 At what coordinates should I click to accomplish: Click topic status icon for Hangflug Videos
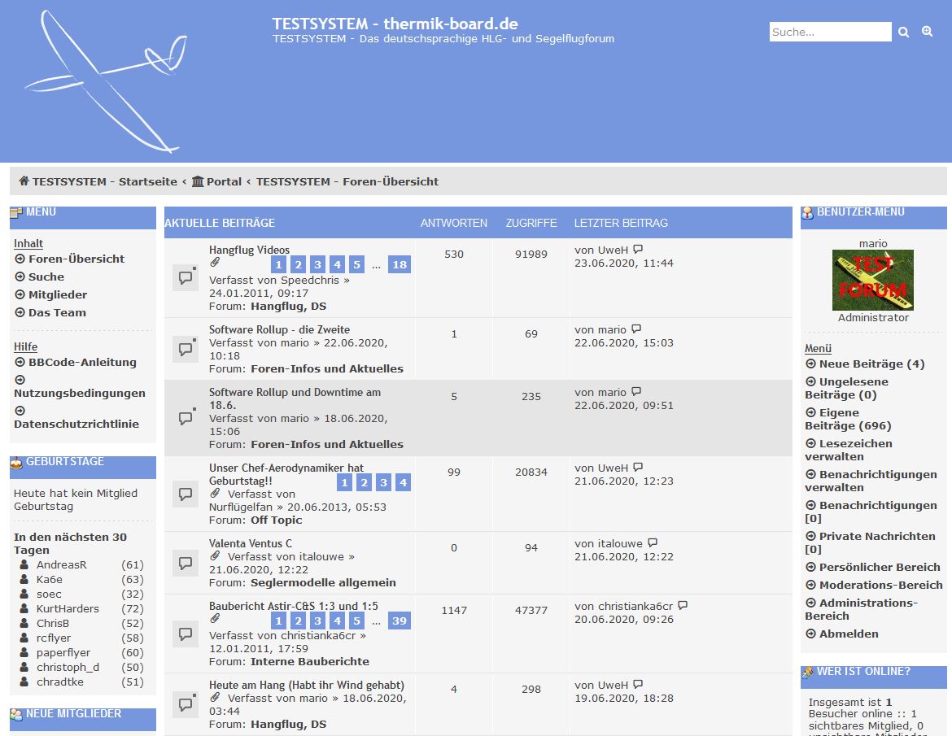pyautogui.click(x=186, y=277)
